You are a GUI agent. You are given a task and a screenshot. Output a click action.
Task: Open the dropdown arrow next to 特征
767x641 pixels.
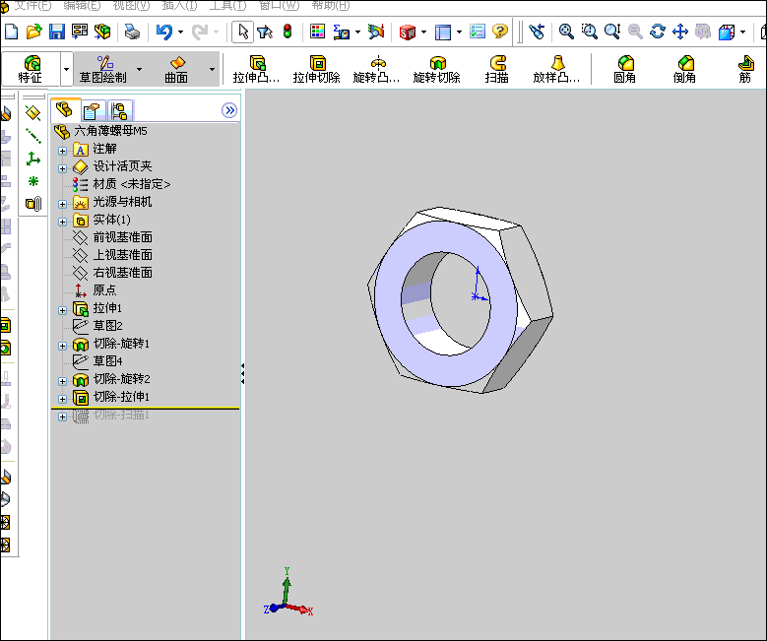pyautogui.click(x=67, y=70)
